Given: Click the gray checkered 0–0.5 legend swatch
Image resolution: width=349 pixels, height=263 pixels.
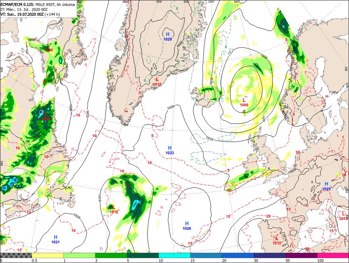Looking at the screenshot, I should pyautogui.click(x=16, y=255).
